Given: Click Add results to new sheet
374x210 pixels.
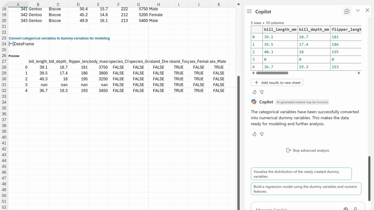Looking at the screenshot, I should click(x=277, y=83).
